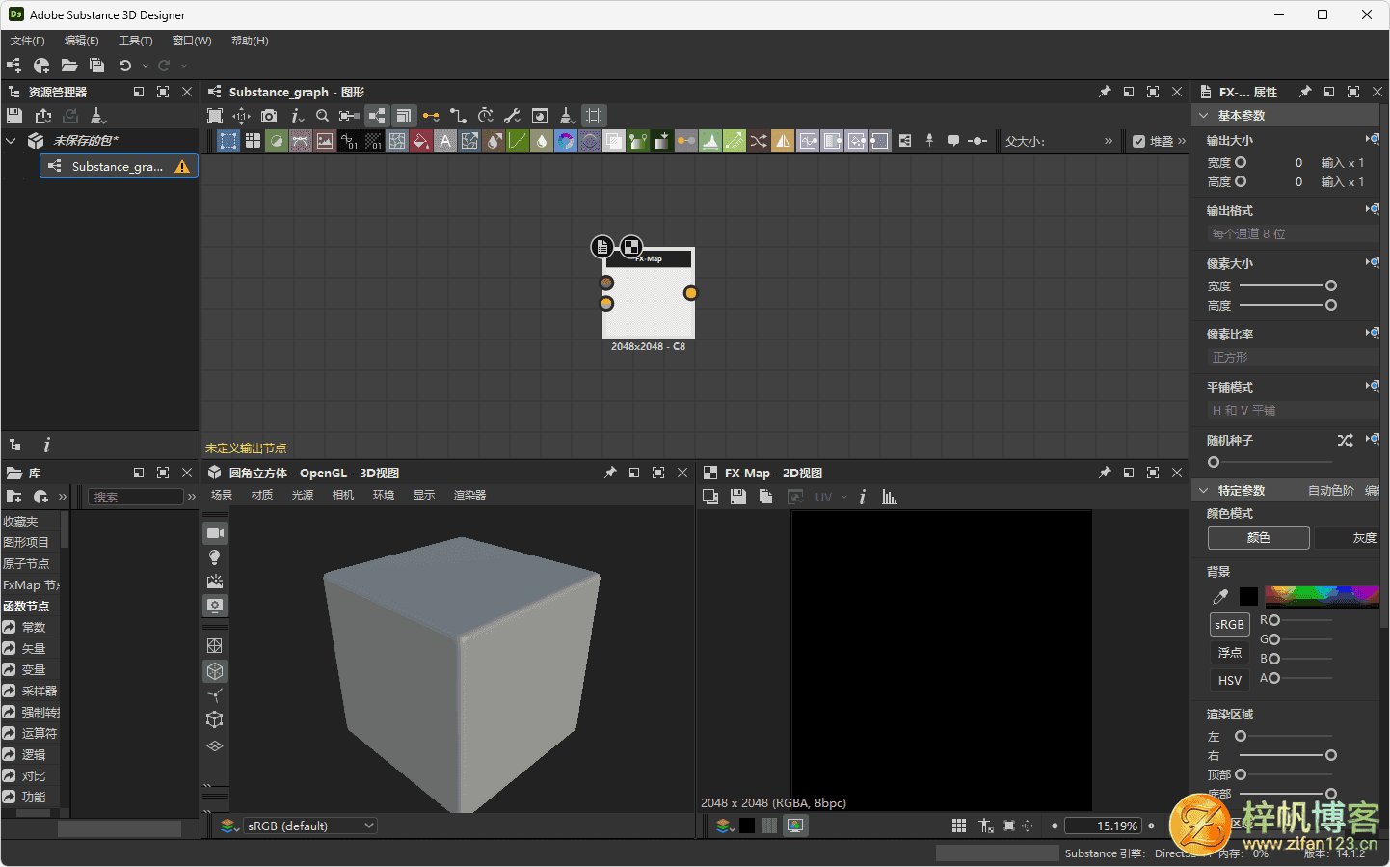Open the 编辑(E) menu

click(x=82, y=41)
